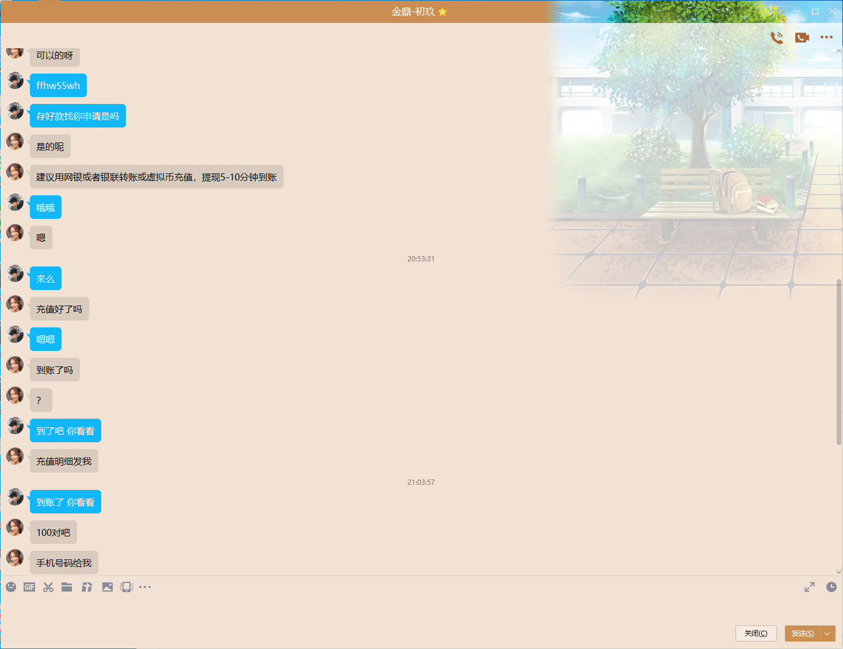Start a voice call with phone icon
Image resolution: width=843 pixels, height=649 pixels.
click(x=777, y=37)
